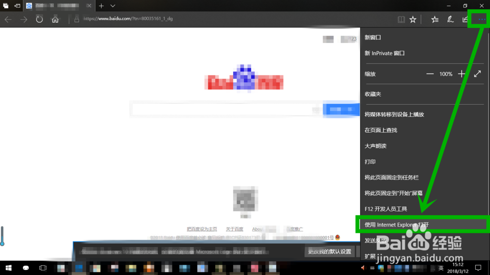The width and height of the screenshot is (490, 275).
Task: Open Task View on taskbar
Action: pyautogui.click(x=43, y=268)
